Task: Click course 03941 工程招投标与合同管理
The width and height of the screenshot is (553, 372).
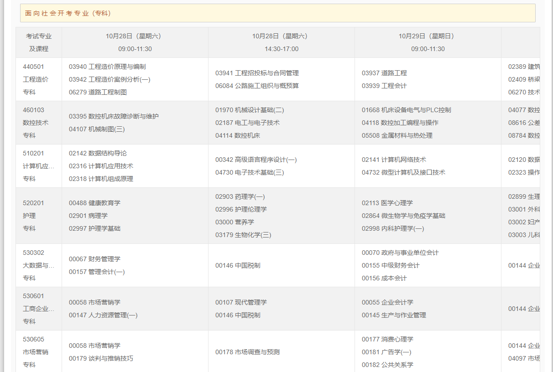Action: [x=257, y=73]
